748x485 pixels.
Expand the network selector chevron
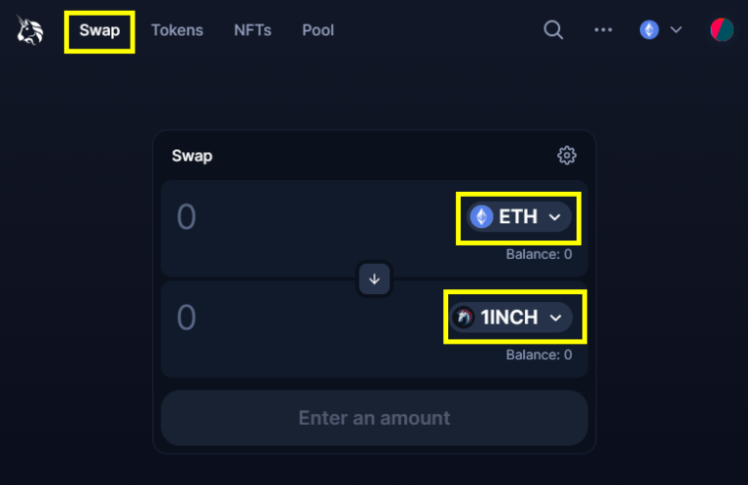click(676, 30)
